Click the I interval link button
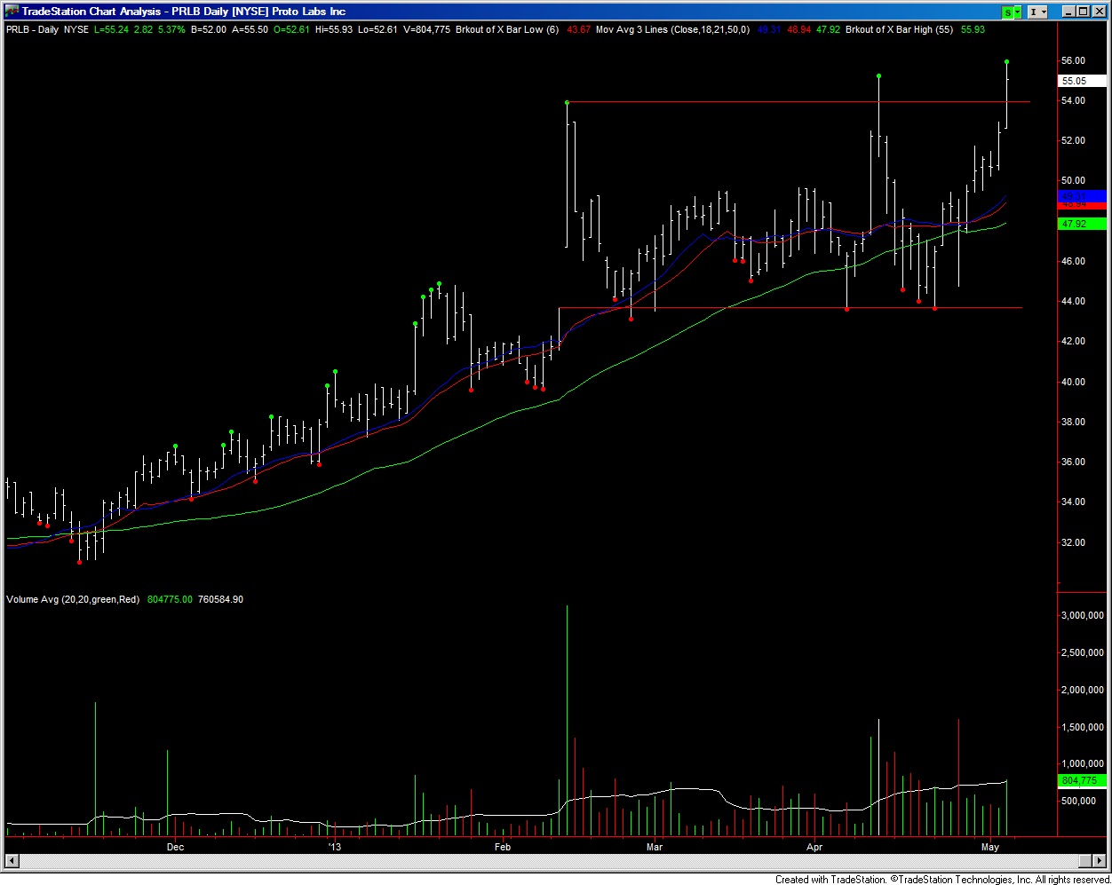The height and width of the screenshot is (885, 1112). coord(1034,12)
